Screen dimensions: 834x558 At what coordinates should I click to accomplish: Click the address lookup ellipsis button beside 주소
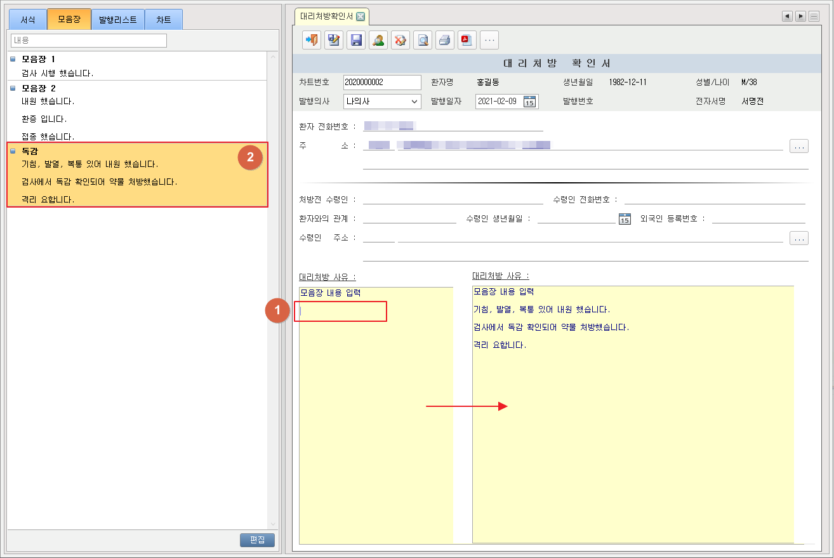(799, 147)
